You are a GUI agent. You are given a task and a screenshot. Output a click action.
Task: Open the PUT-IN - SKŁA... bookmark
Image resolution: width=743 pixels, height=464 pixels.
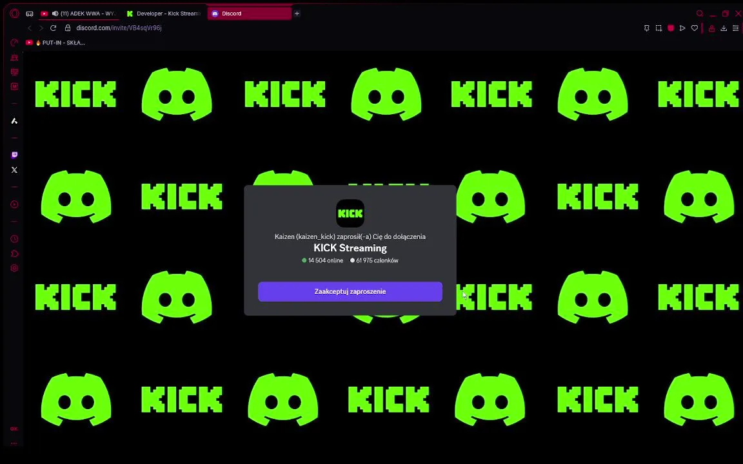point(55,43)
